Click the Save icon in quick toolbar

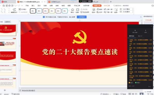pyautogui.click(x=4, y=6)
